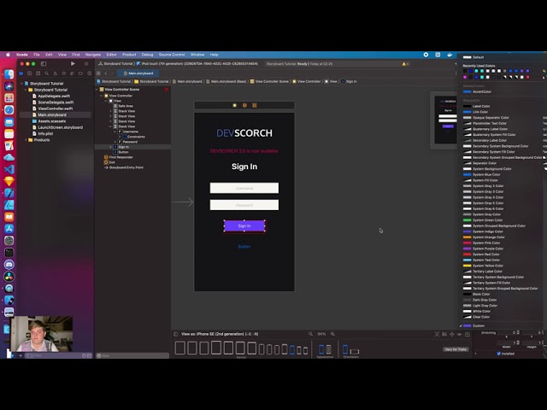Collapse the Storyboard Tutorial project root

coord(22,84)
